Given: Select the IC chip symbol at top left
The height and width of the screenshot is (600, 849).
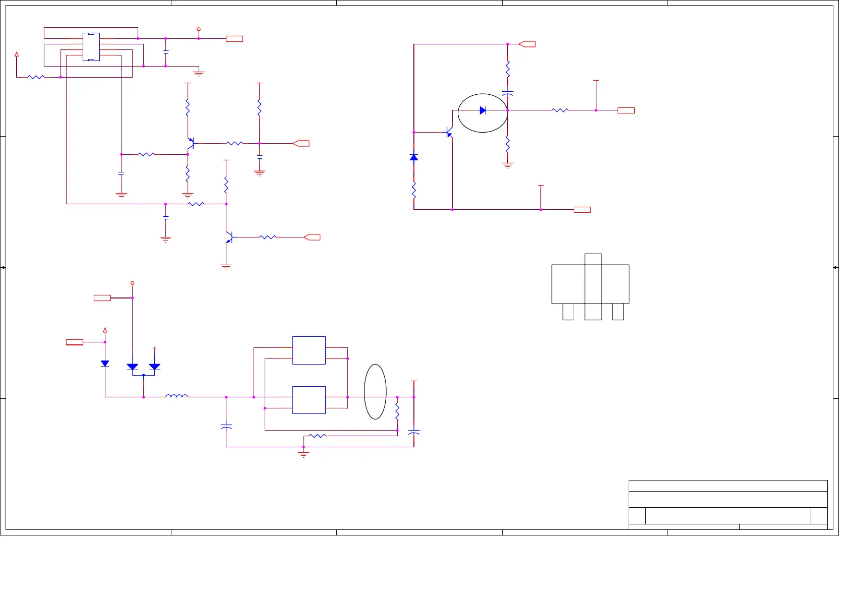Looking at the screenshot, I should (x=91, y=47).
